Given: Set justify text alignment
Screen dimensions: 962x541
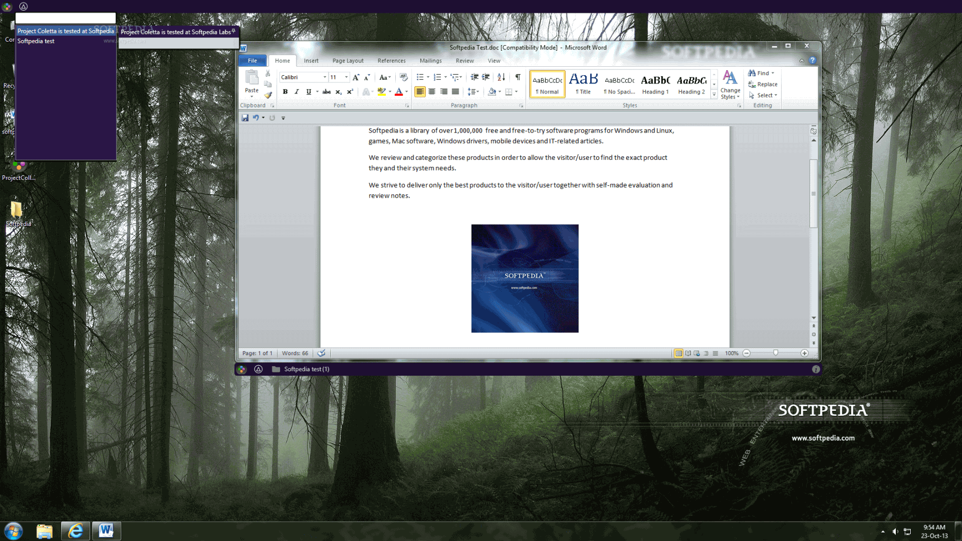Looking at the screenshot, I should (x=455, y=92).
